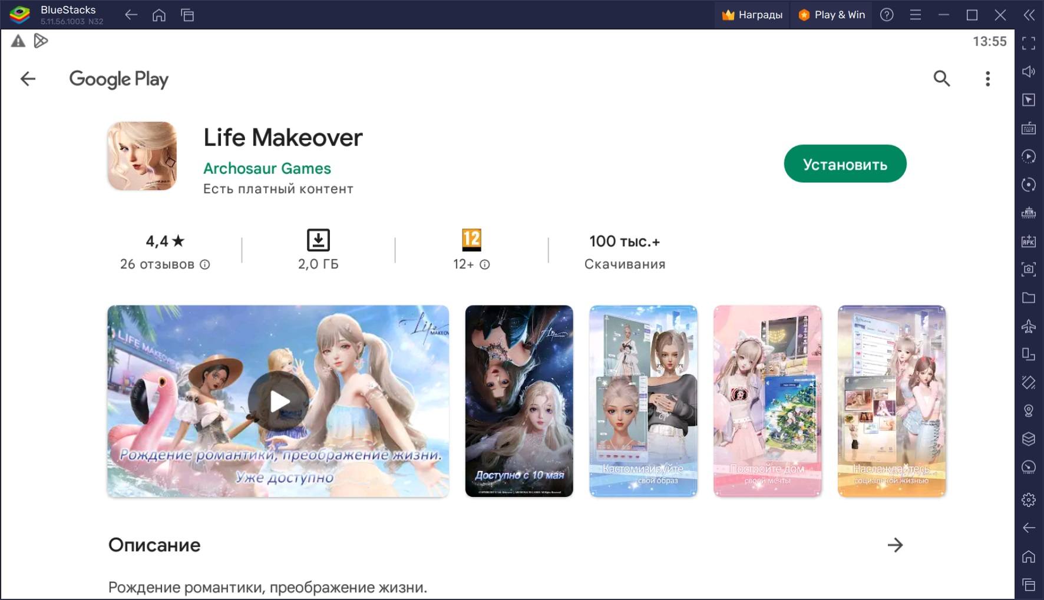Click the sync rotation sidebar icon
This screenshot has width=1044, height=600.
point(1029,185)
